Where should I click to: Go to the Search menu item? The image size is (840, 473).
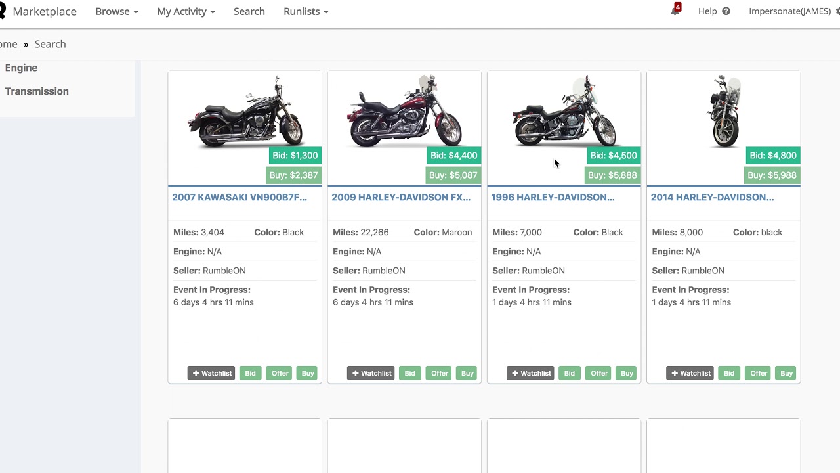pos(249,11)
